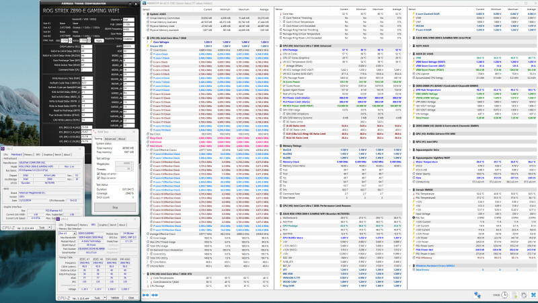Expand the Aquacomputer Data group
538x303 pixels.
click(410, 149)
